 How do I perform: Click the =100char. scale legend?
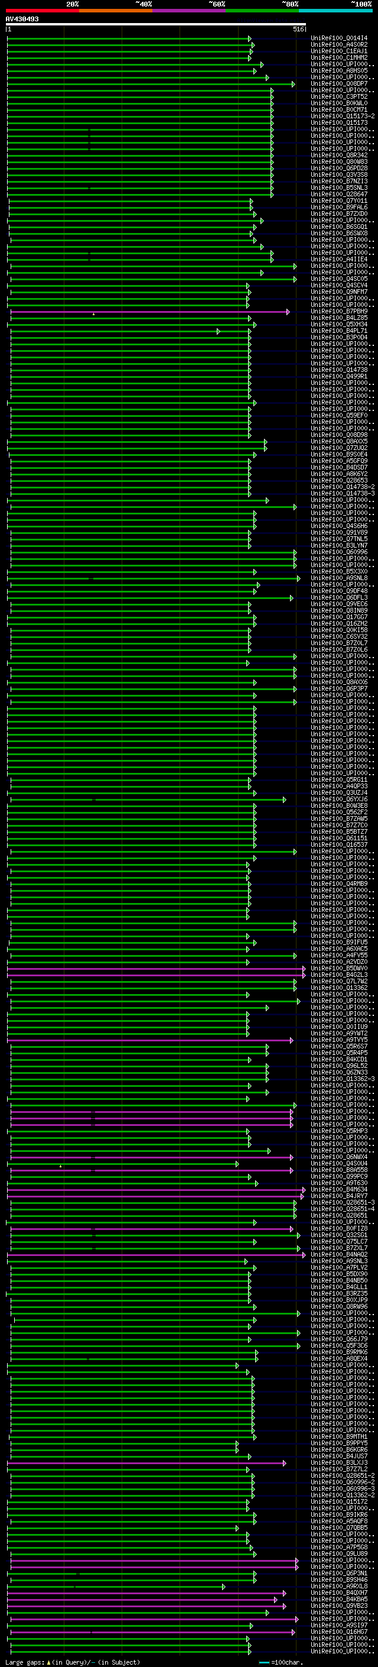pos(280,1662)
